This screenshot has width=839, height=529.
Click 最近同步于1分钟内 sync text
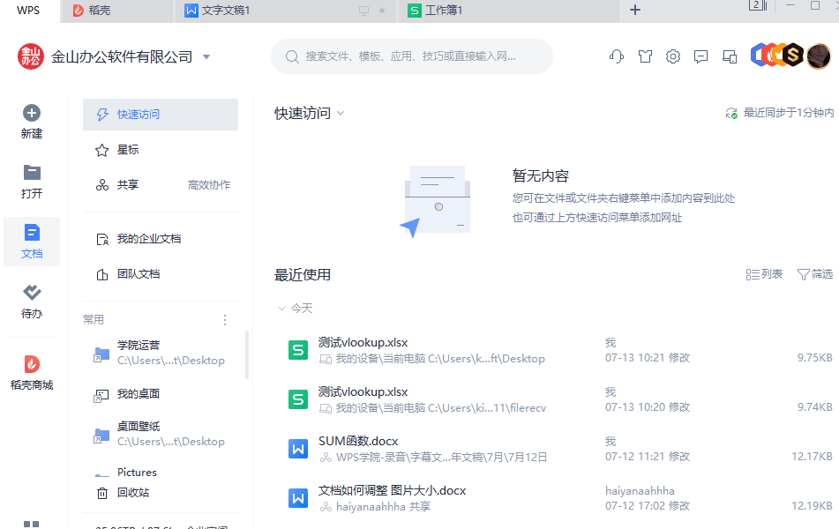point(789,113)
